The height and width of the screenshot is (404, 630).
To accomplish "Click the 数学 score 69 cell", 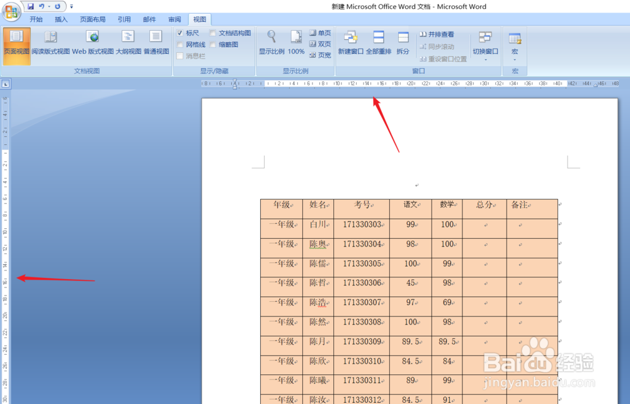I will [x=447, y=306].
